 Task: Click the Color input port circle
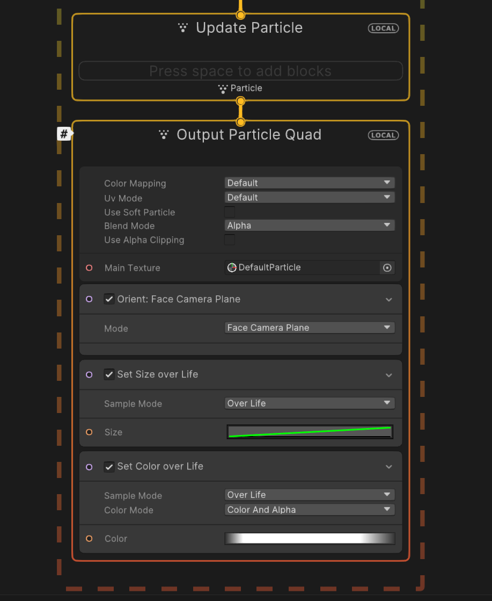89,538
